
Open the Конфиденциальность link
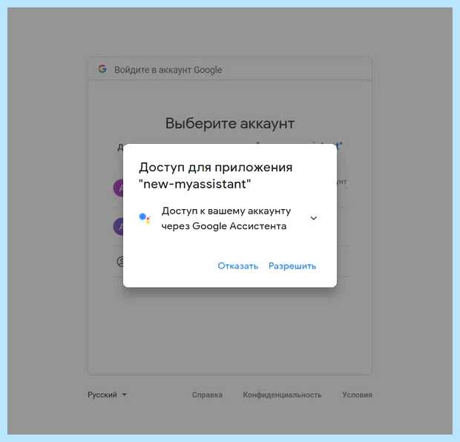pos(282,395)
